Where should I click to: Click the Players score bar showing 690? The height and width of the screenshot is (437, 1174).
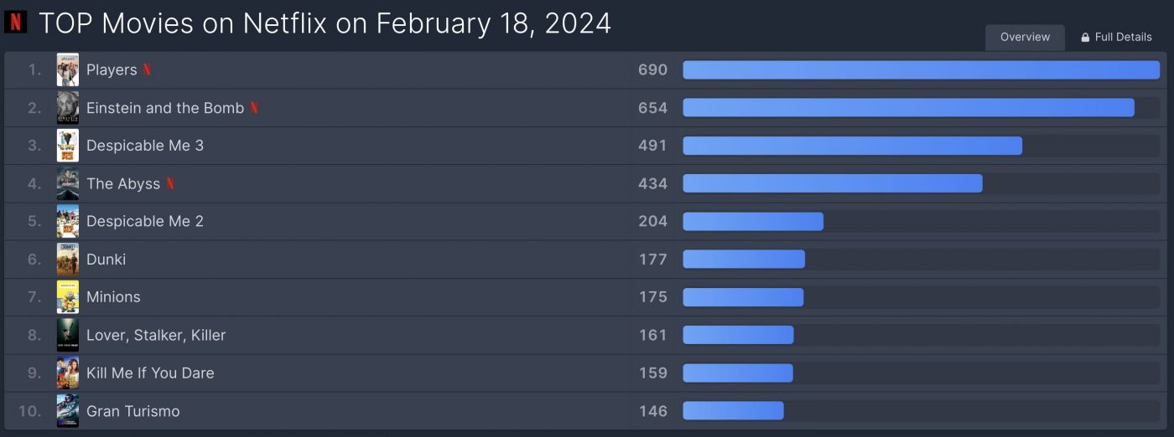click(x=921, y=70)
